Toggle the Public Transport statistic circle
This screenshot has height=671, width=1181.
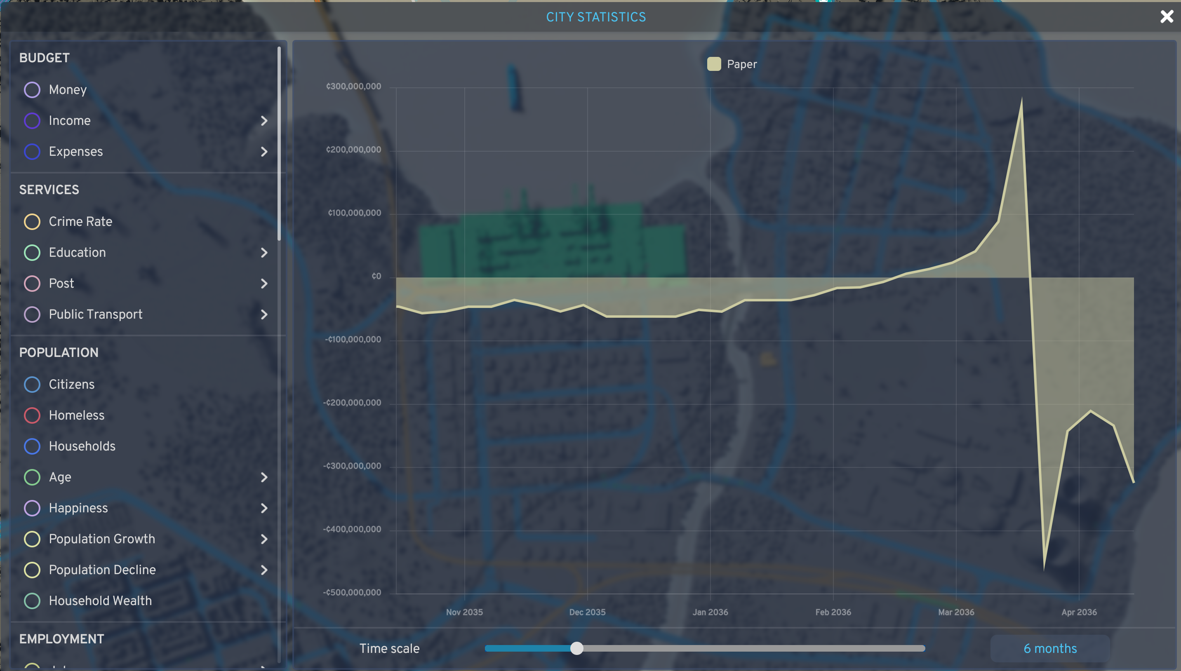tap(32, 314)
